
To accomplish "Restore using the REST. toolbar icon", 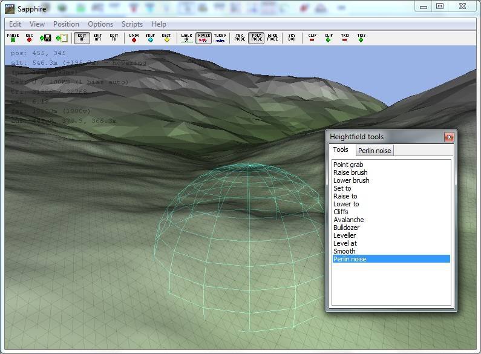I will tap(166, 38).
